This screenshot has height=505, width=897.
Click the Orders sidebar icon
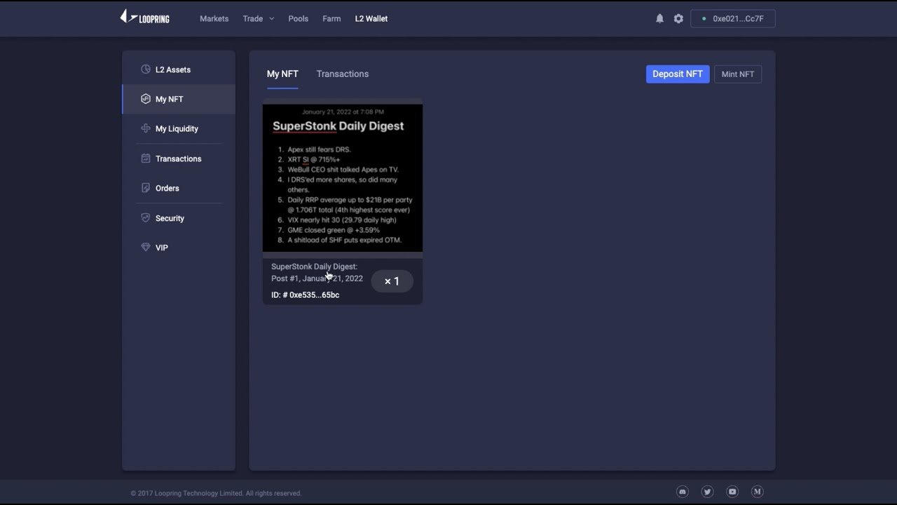[146, 188]
